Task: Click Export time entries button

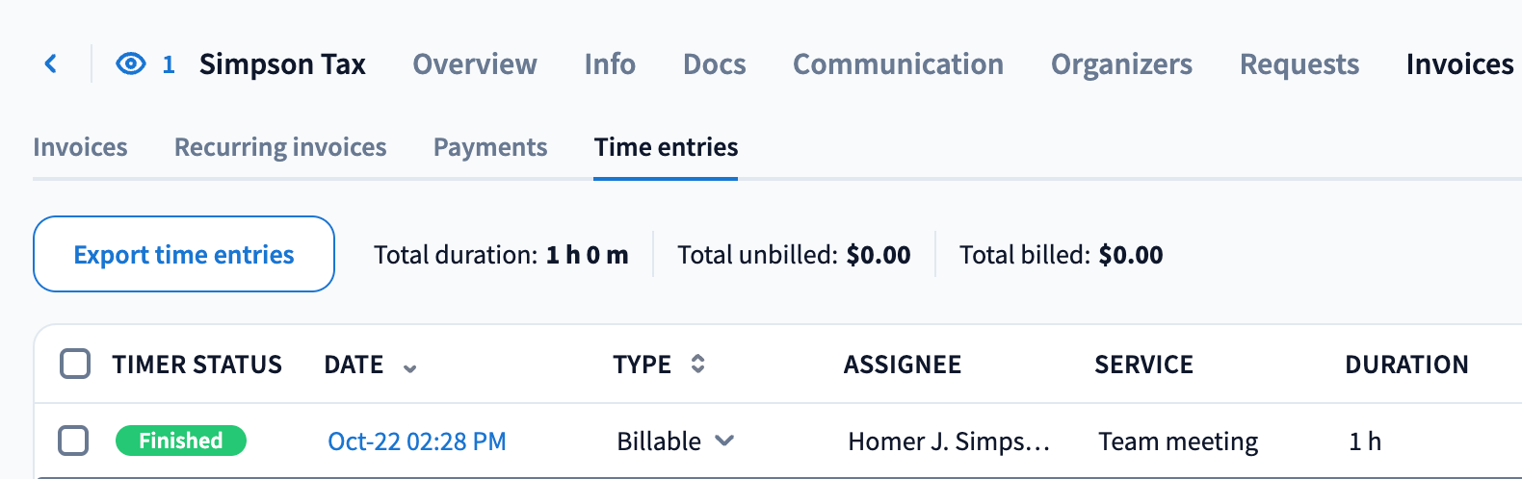Action: pos(184,254)
